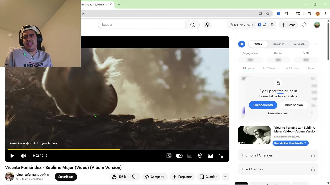Click the video title text

[63, 168]
